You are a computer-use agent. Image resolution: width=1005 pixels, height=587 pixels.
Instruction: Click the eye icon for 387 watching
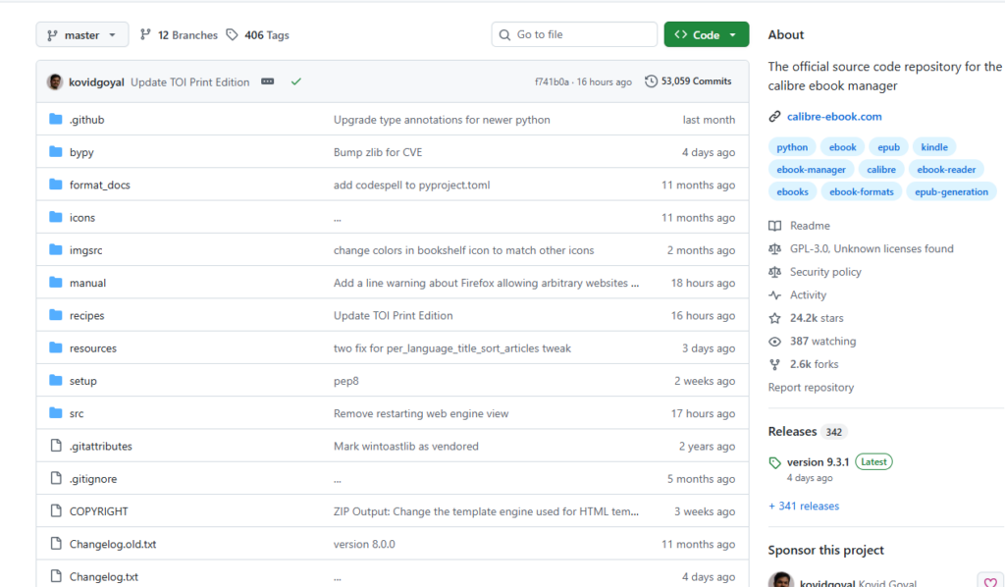775,342
